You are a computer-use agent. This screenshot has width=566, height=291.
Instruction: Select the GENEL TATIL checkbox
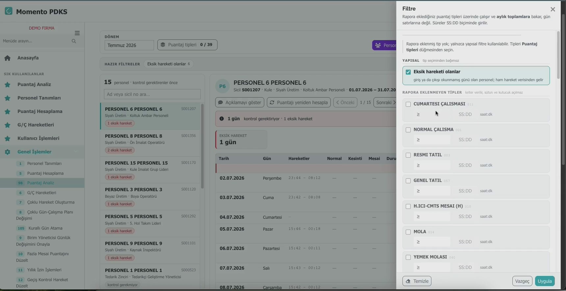pyautogui.click(x=408, y=181)
